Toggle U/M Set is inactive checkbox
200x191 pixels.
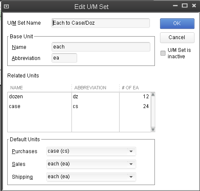[x=163, y=53]
